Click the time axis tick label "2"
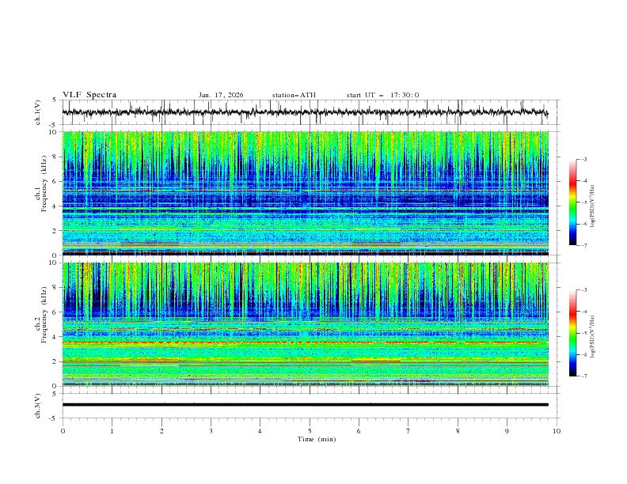Viewport: 627px width, 484px height. coord(161,431)
